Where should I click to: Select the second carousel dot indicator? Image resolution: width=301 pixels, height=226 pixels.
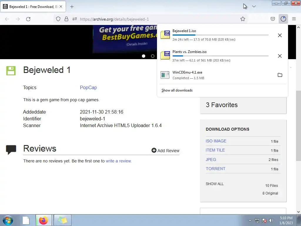click(x=153, y=56)
